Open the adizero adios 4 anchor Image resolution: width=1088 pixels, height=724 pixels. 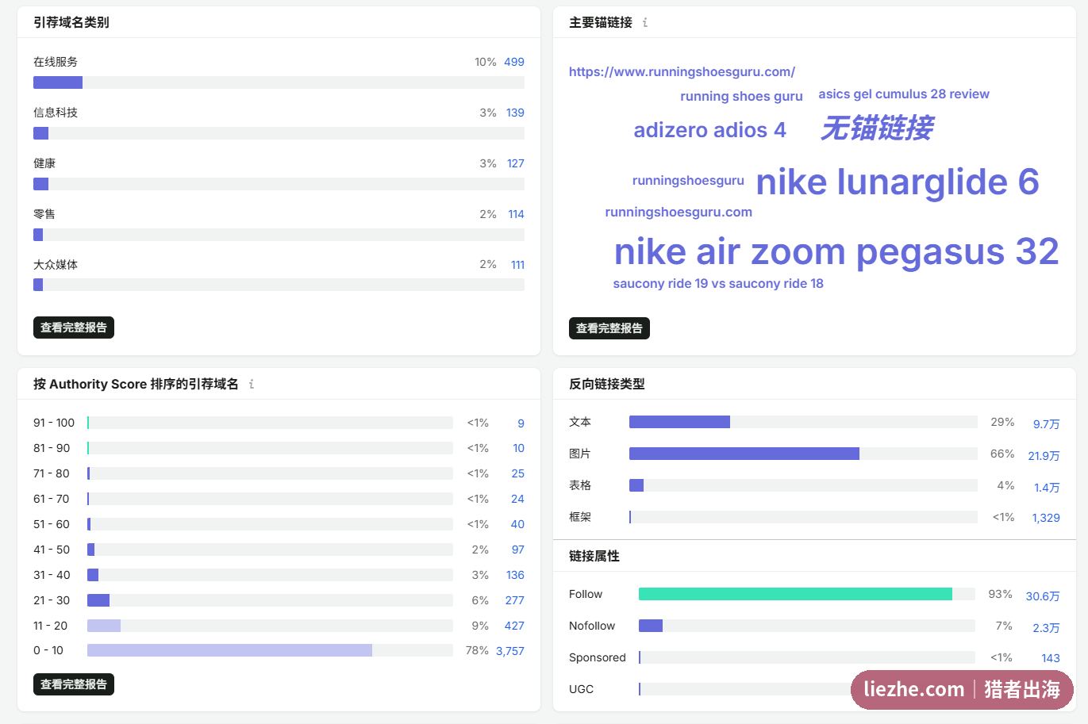click(709, 130)
